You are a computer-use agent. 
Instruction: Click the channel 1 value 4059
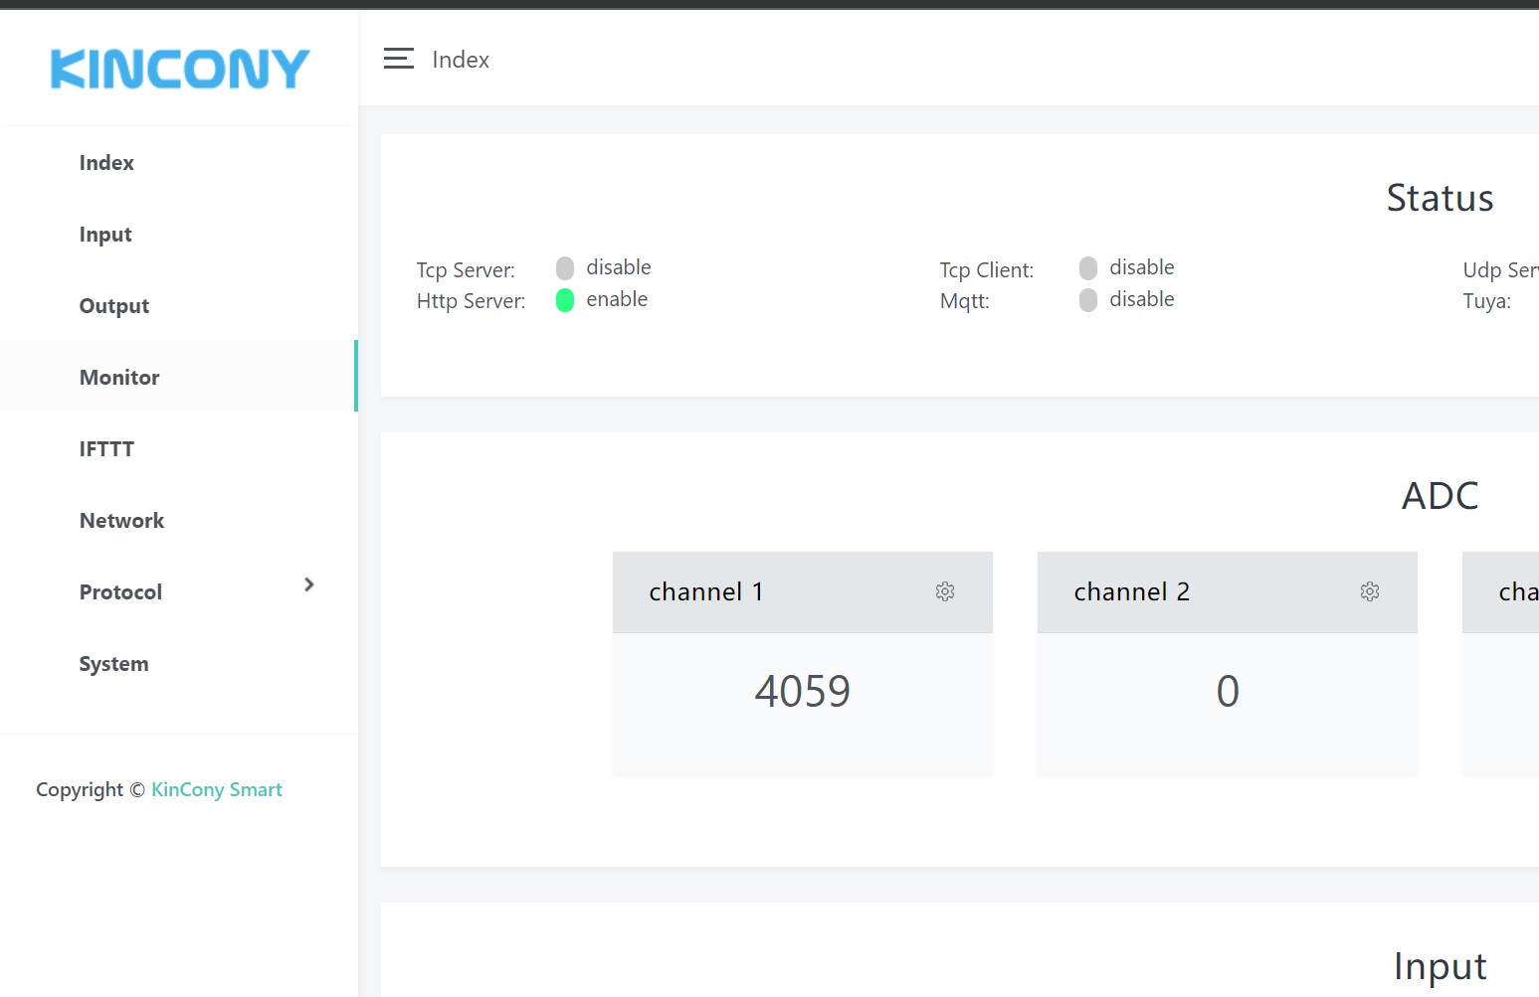click(802, 691)
